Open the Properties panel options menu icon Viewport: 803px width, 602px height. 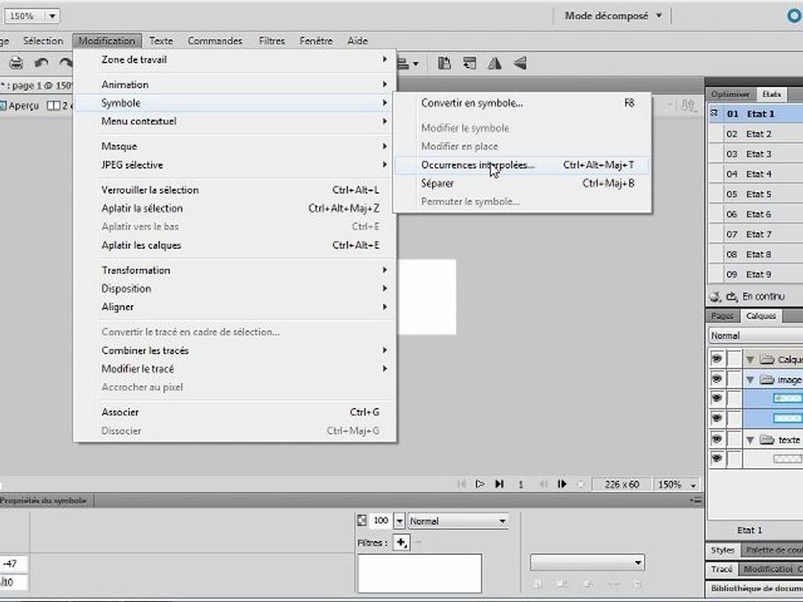coord(696,500)
